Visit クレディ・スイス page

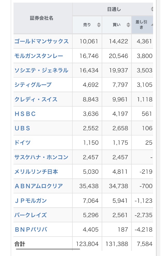coord(36,99)
